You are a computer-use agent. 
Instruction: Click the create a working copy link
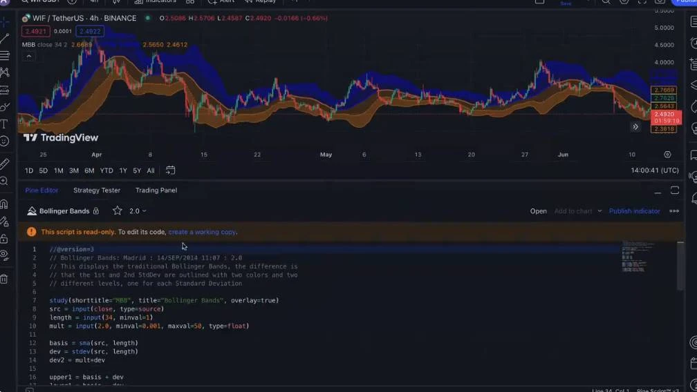click(x=202, y=232)
